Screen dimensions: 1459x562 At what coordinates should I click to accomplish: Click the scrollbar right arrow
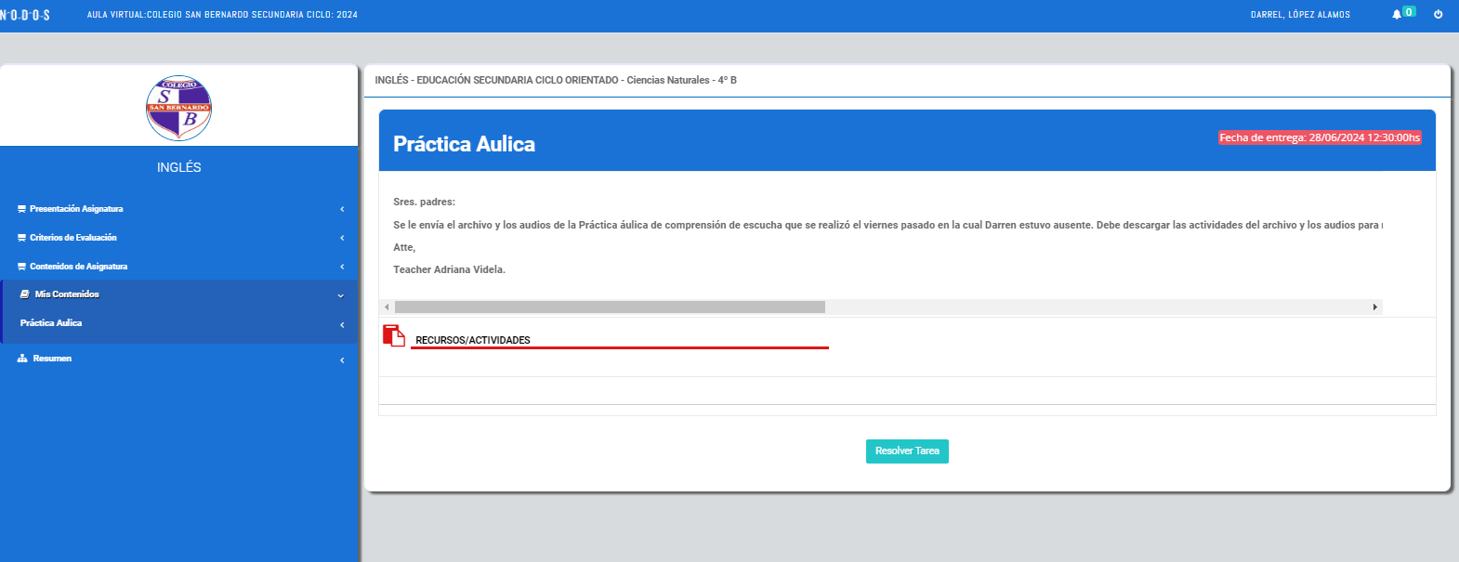click(1374, 307)
